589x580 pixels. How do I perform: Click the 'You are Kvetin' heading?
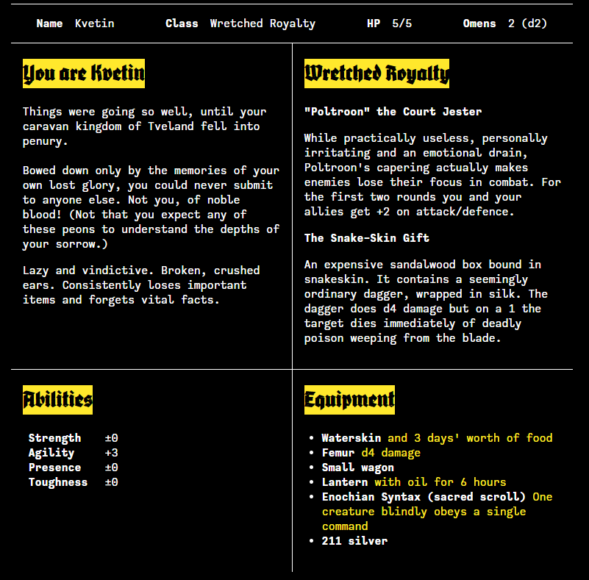click(84, 74)
